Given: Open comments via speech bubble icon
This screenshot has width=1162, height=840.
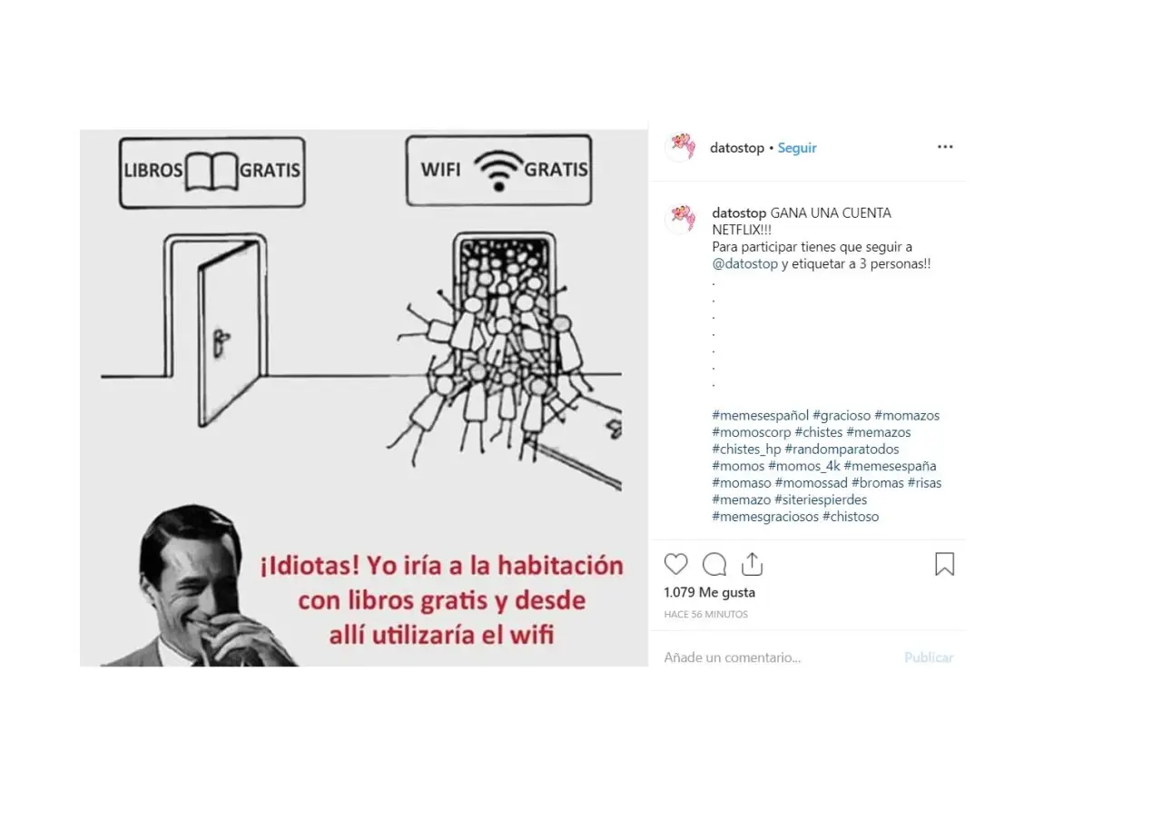Looking at the screenshot, I should click(714, 565).
